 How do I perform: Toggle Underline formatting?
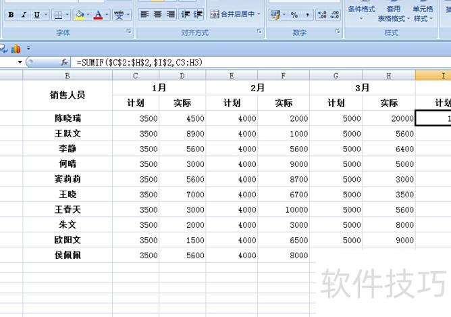(x=37, y=15)
